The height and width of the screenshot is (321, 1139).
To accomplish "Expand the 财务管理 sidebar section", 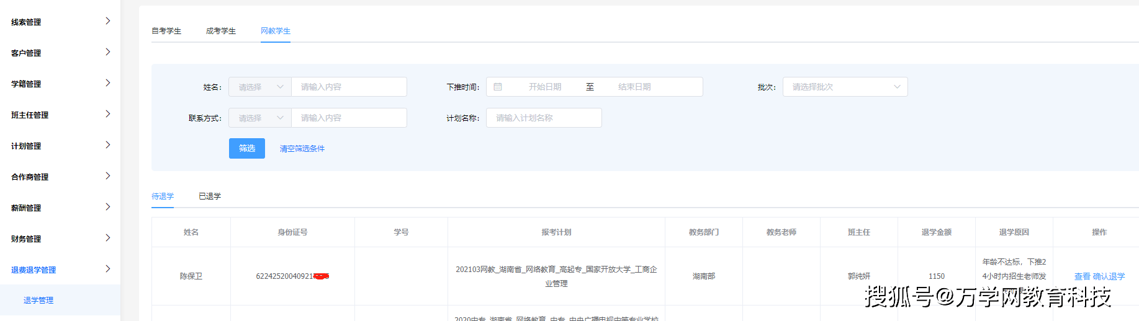I will pyautogui.click(x=107, y=238).
